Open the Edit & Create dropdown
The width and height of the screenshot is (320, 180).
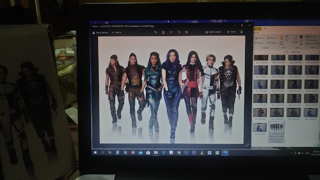(213, 32)
